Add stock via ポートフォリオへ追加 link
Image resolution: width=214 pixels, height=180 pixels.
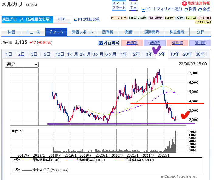coord(164,9)
